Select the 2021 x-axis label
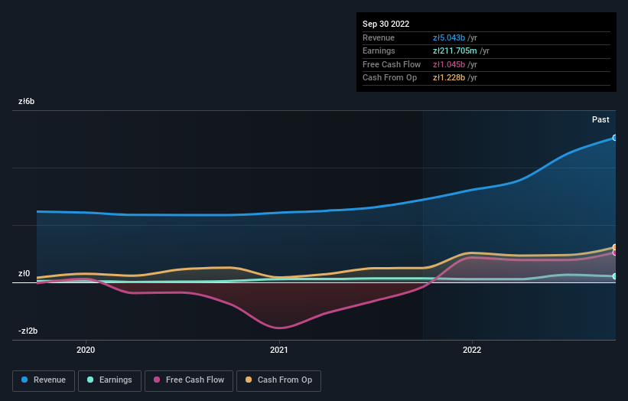 (x=278, y=350)
